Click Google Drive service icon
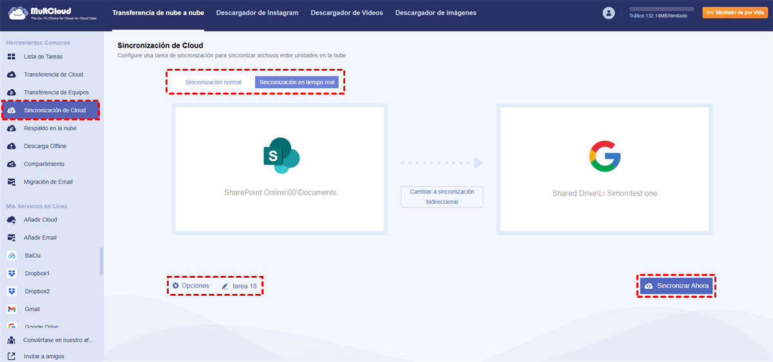The height and width of the screenshot is (362, 773). 12,327
